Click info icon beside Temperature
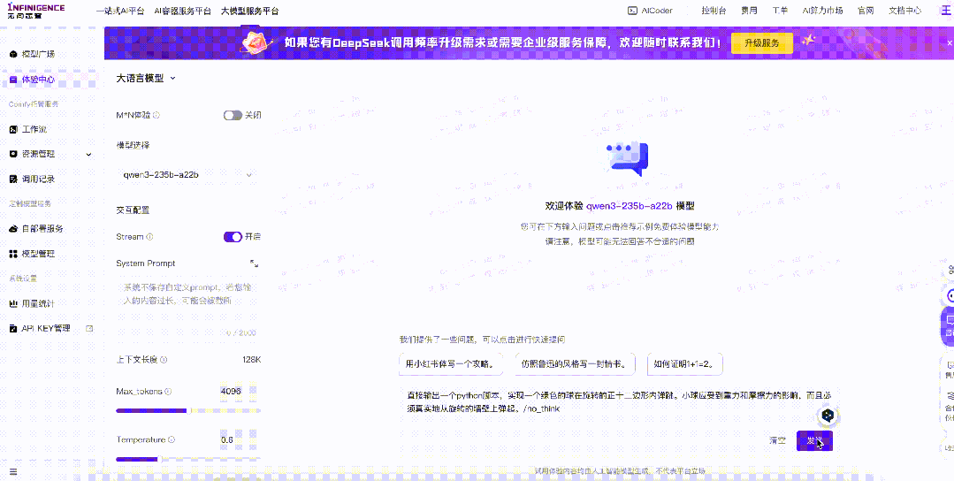The image size is (954, 481). pyautogui.click(x=172, y=439)
